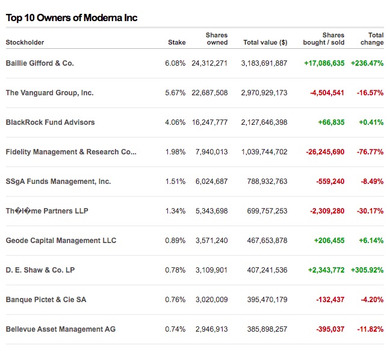The height and width of the screenshot is (351, 390).
Task: Select The Vanguard Group, Inc. stockholder name
Action: click(50, 93)
